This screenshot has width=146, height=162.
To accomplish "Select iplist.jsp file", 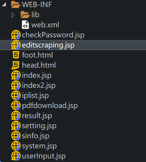I will (35, 96).
